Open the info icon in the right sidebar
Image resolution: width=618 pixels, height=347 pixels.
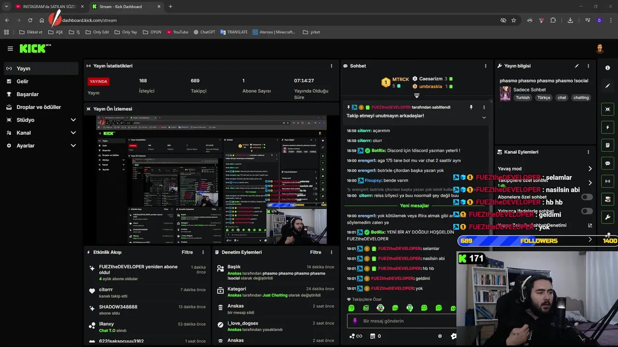tap(607, 68)
